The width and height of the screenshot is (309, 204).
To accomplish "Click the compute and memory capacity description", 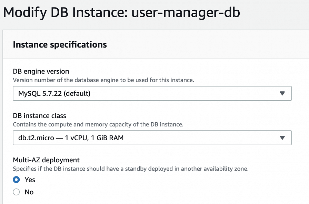I will (x=98, y=124).
